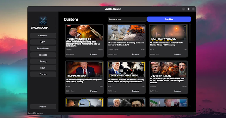
Task: Click the 'Found 30 videos.' status text
Action: click(36, 113)
